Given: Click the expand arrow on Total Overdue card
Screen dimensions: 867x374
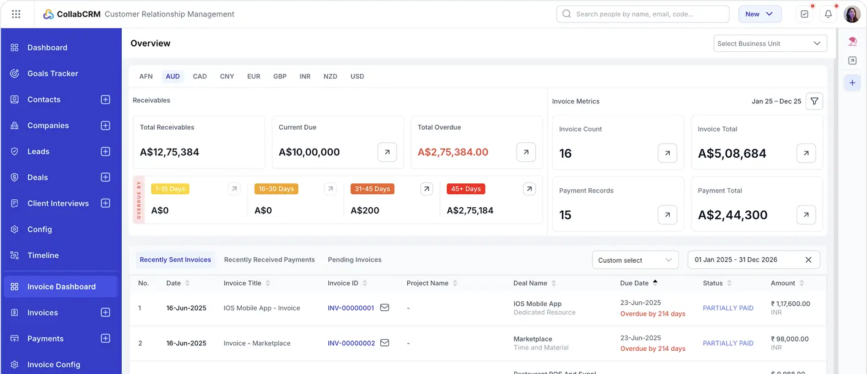Looking at the screenshot, I should [x=526, y=152].
